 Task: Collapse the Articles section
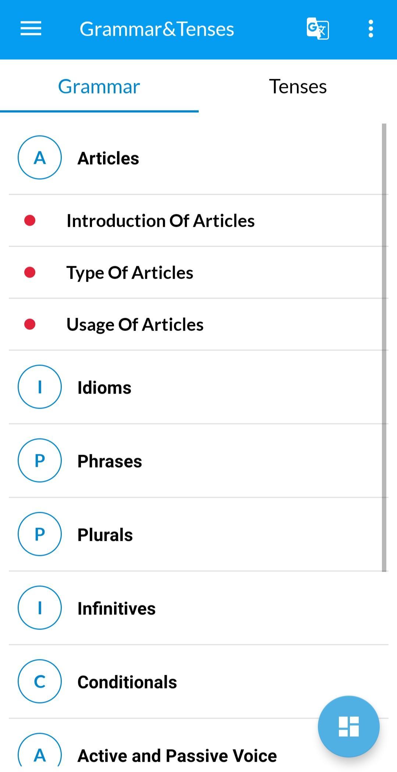coord(198,158)
